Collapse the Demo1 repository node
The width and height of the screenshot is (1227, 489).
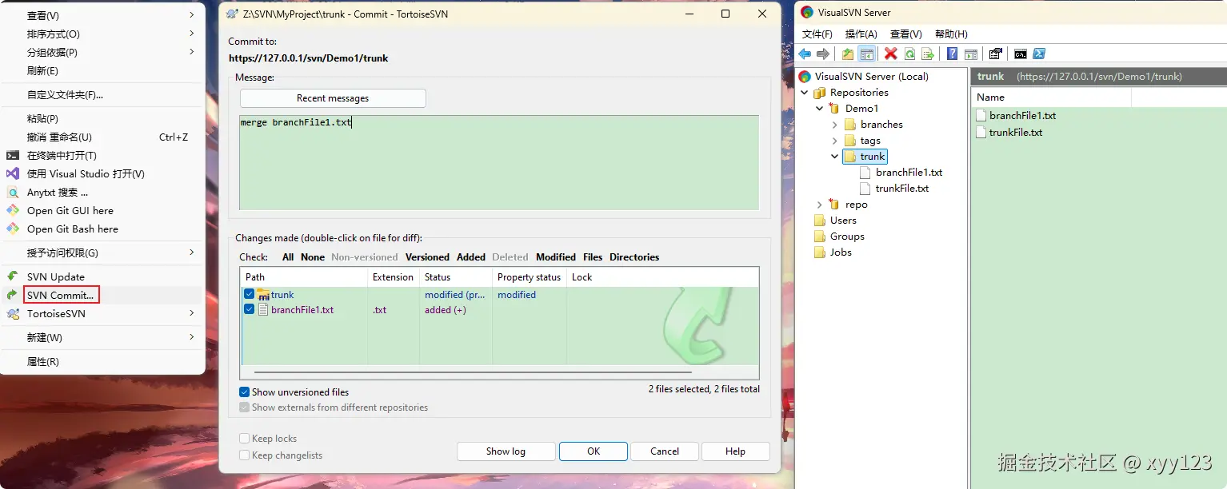click(820, 109)
